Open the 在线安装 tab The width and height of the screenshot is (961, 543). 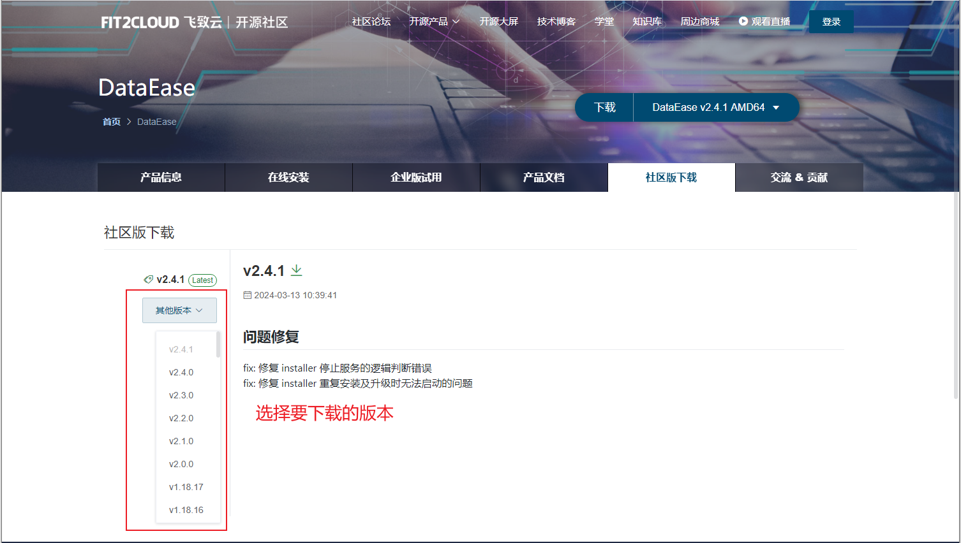click(288, 177)
